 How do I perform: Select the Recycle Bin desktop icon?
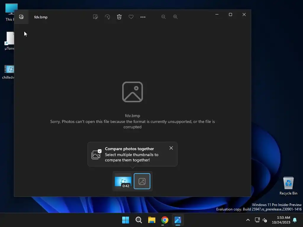point(288,186)
